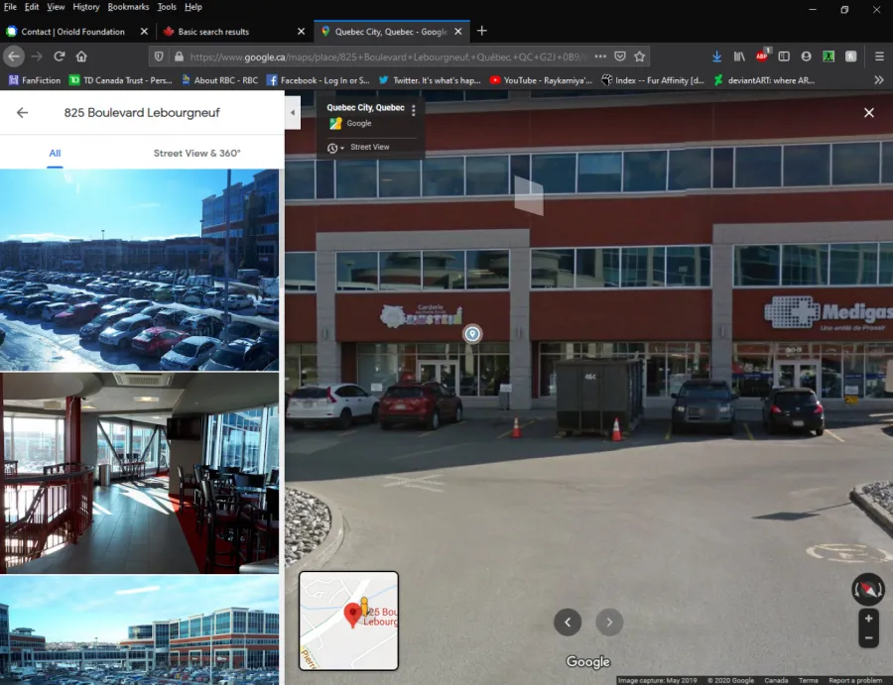Viewport: 893px width, 685px height.
Task: Zoom in Street View with plus button
Action: coord(868,619)
